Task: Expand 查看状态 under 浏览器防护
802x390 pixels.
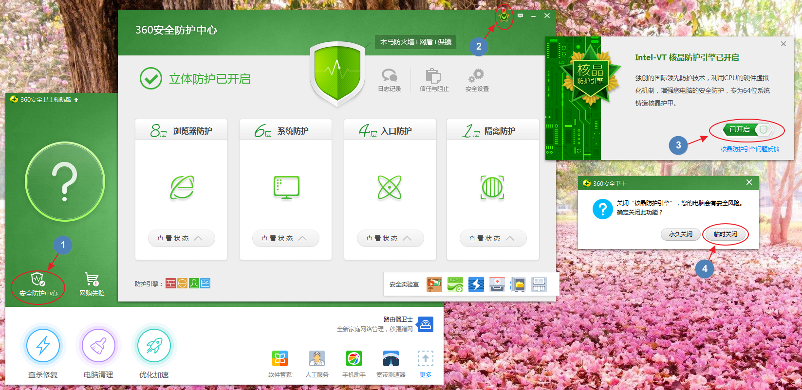Action: click(x=181, y=238)
